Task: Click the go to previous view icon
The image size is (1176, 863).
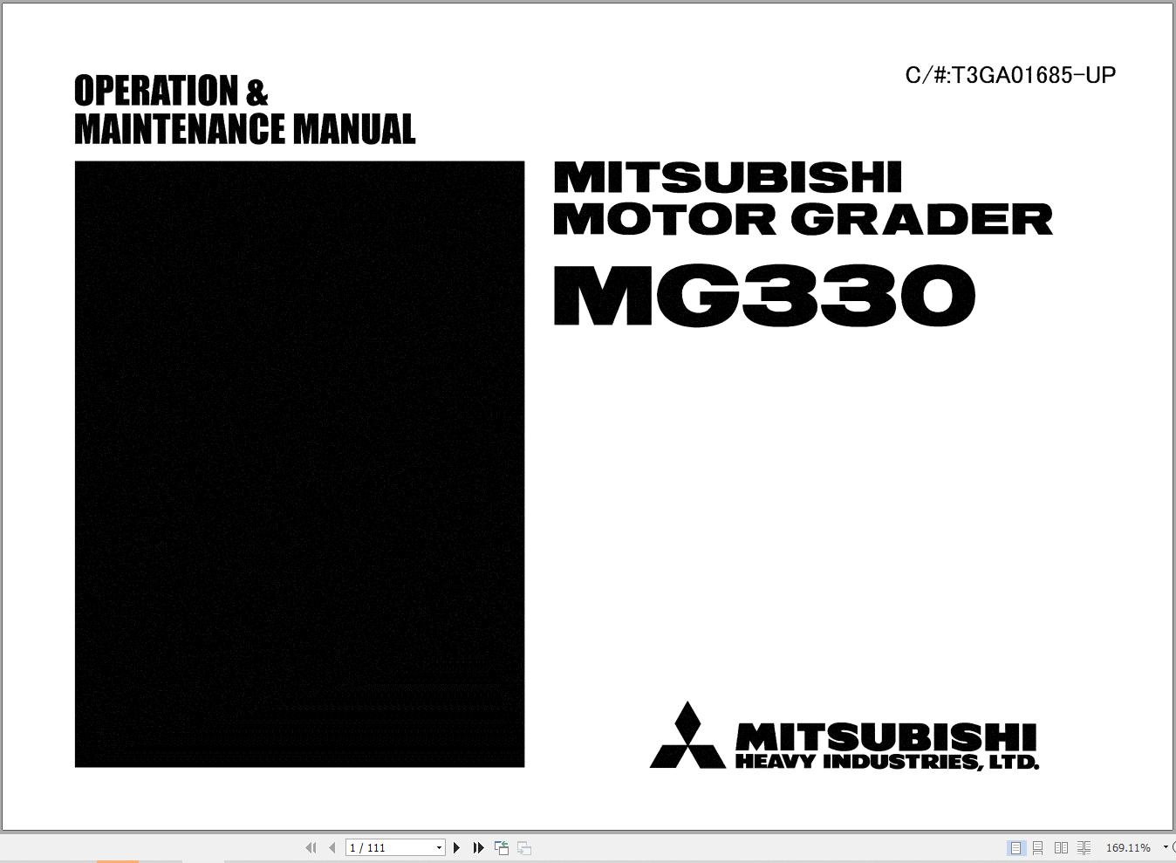Action: [x=502, y=847]
